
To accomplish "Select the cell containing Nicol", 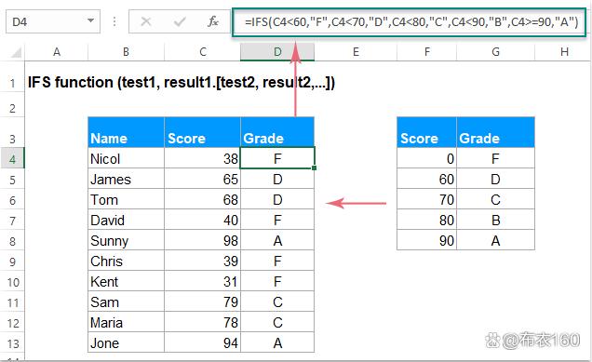I will [x=126, y=158].
